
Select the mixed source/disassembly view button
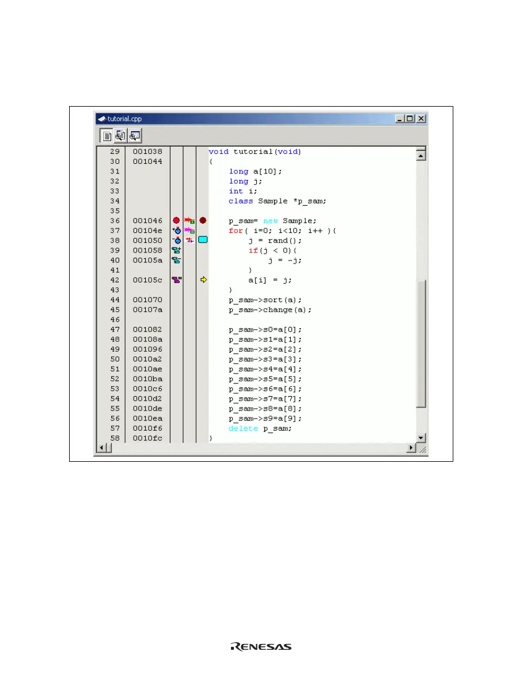120,136
